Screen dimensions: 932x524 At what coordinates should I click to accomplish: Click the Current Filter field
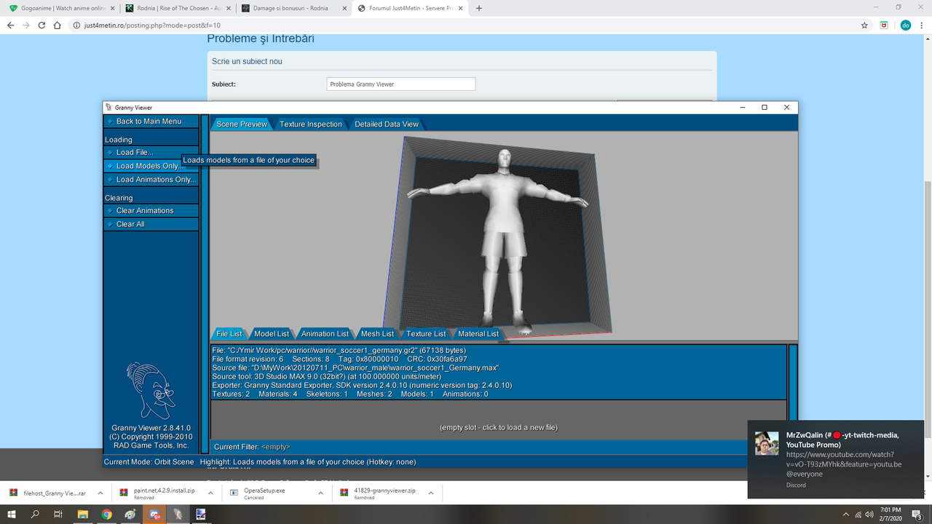click(499, 447)
